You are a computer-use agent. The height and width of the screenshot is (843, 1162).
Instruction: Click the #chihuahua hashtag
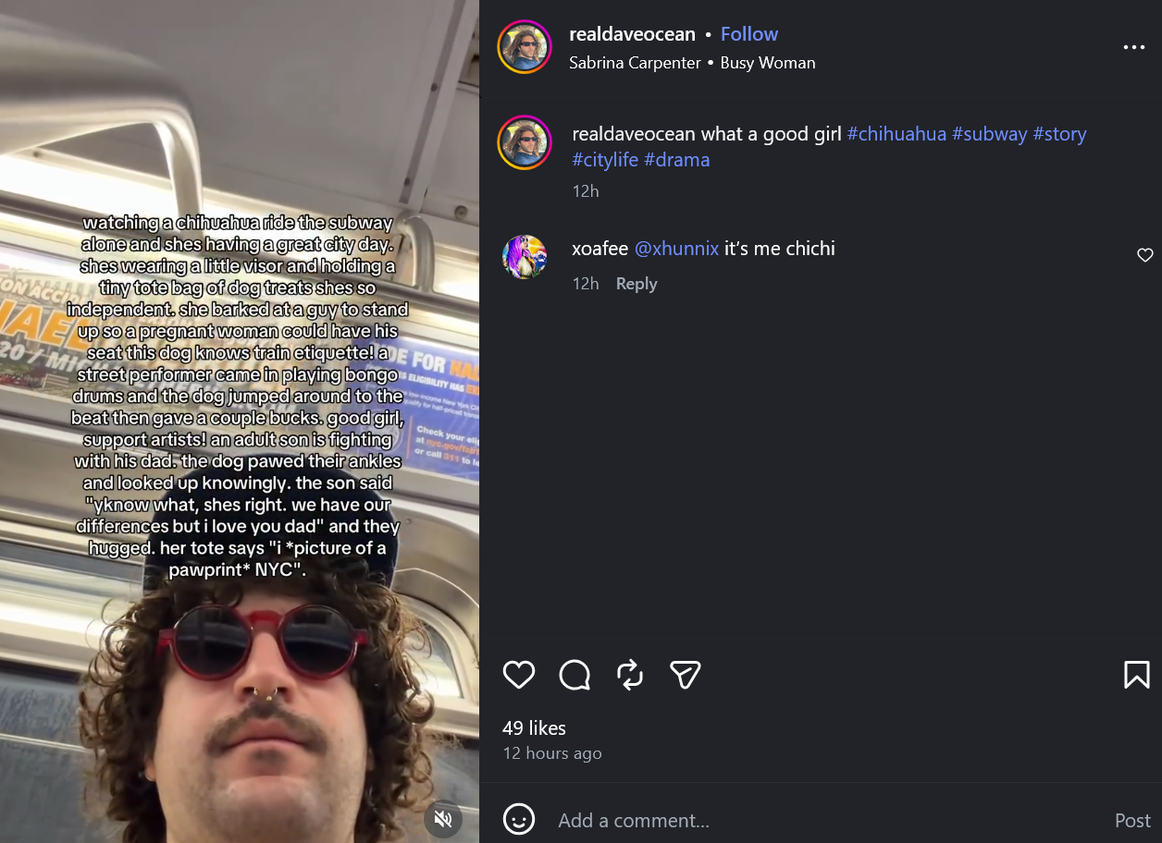coord(896,134)
